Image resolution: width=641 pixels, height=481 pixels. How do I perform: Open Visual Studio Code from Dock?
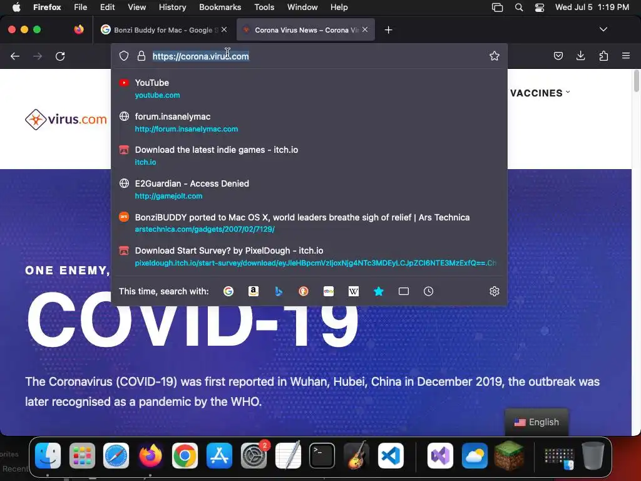tap(391, 456)
